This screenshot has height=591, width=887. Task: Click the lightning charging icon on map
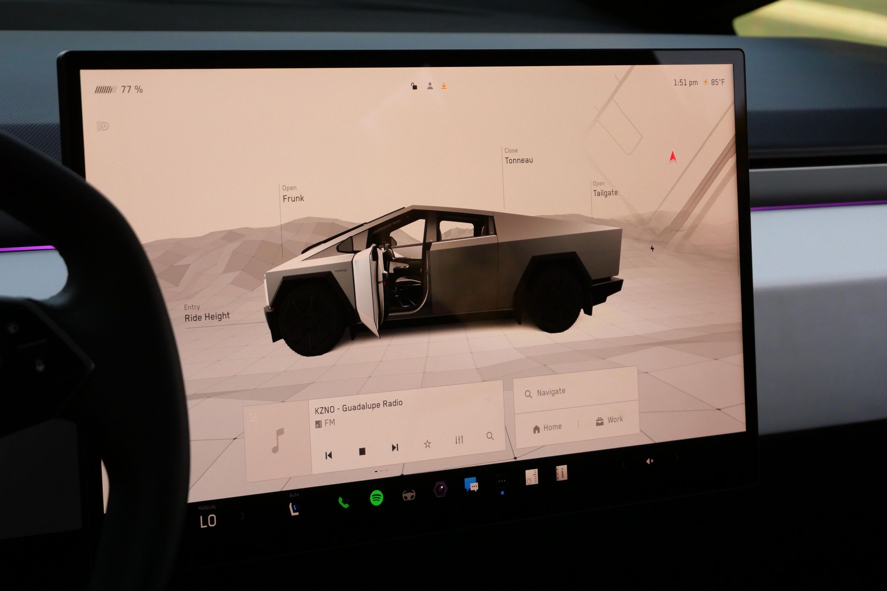pyautogui.click(x=652, y=248)
